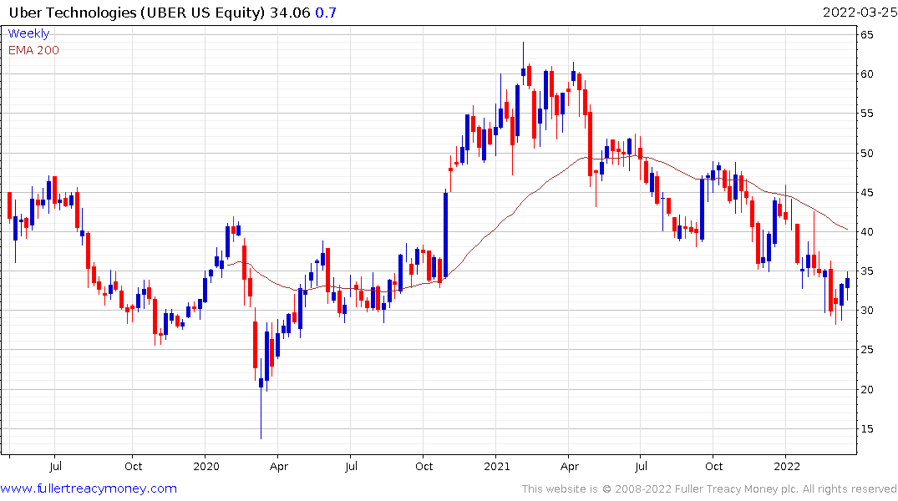Click the 2021 time axis label
The image size is (898, 501).
coord(496,466)
